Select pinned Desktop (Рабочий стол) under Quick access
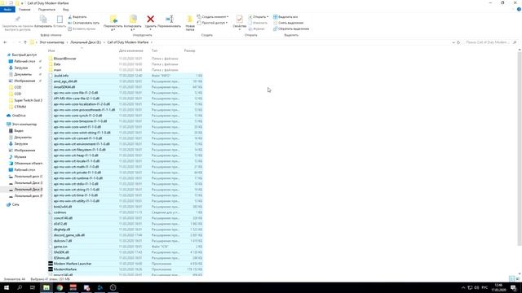 click(x=24, y=62)
